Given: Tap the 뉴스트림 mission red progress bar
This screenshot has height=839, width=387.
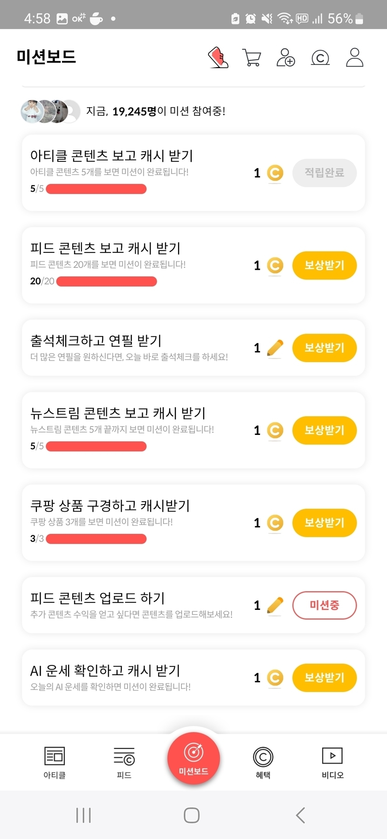Looking at the screenshot, I should point(96,446).
